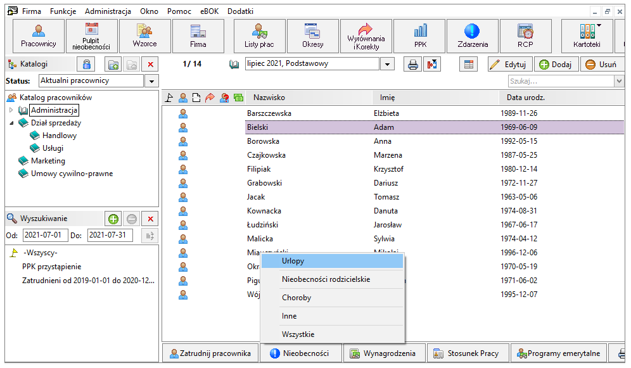The height and width of the screenshot is (368, 631).
Task: Select Urlopy from the popup menu
Action: pos(332,261)
